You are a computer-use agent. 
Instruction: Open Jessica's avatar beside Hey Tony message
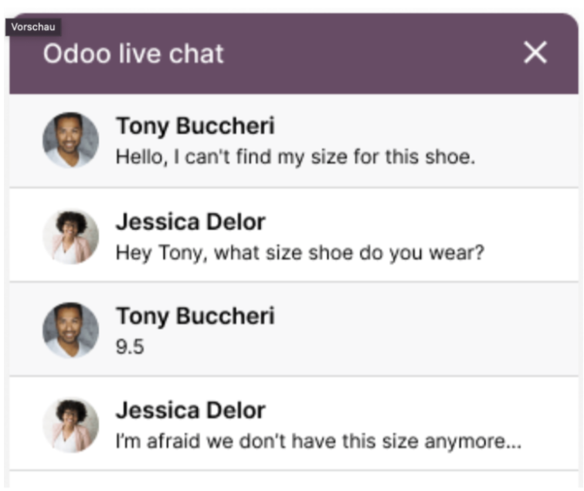tap(71, 237)
